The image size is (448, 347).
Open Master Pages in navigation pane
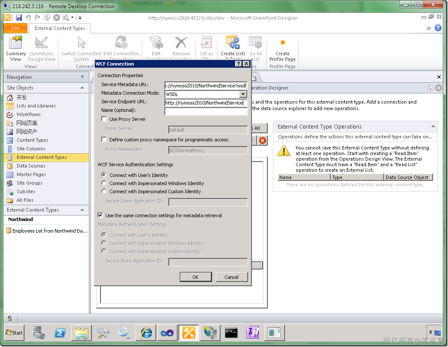[31, 174]
